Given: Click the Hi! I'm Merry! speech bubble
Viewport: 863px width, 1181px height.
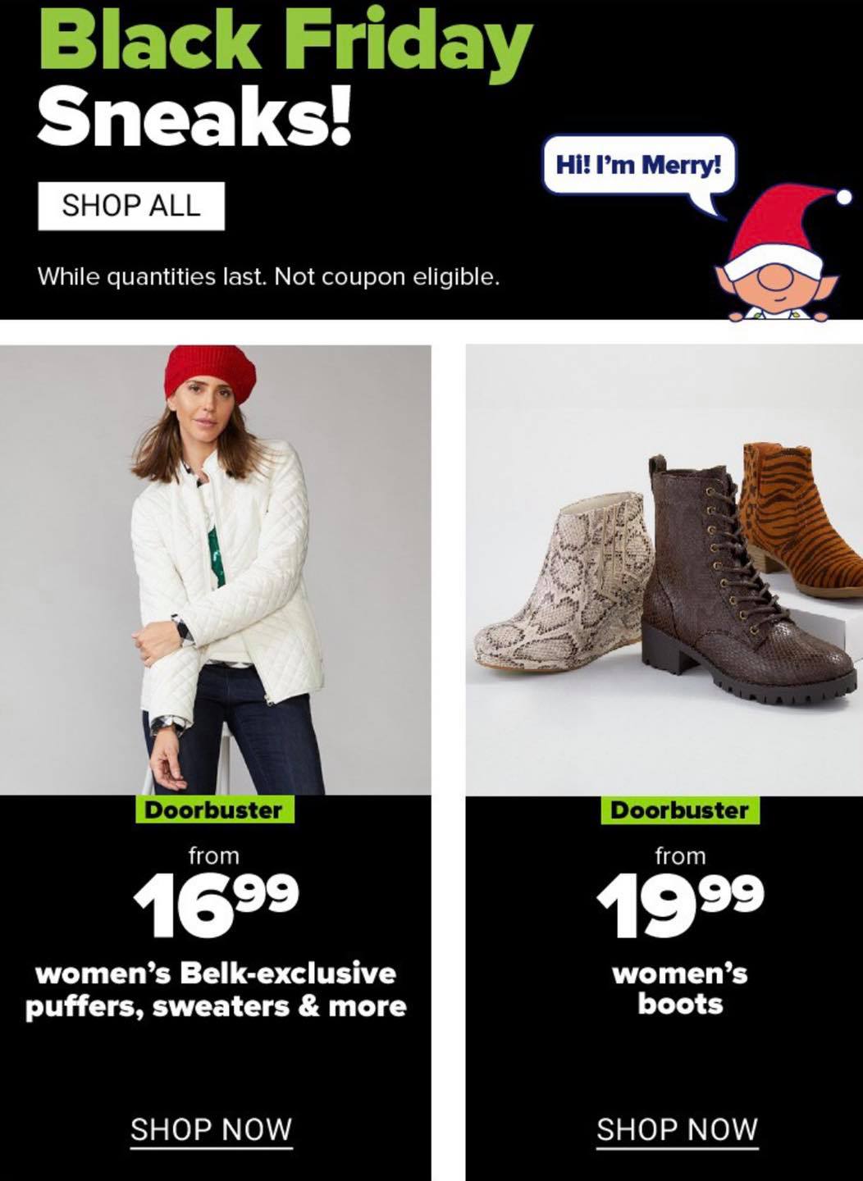Looking at the screenshot, I should coord(639,166).
